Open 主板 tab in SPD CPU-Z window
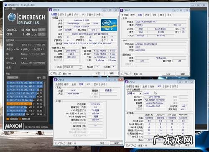Image resolution: width=209 pixels, height=152 pixels. click(145, 86)
